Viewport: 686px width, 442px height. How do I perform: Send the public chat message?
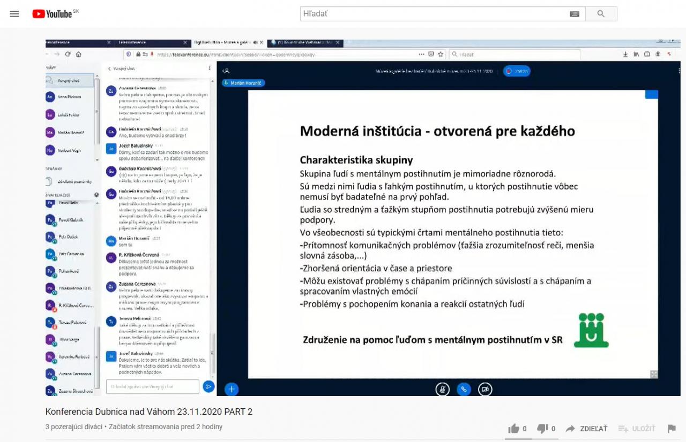pyautogui.click(x=208, y=386)
